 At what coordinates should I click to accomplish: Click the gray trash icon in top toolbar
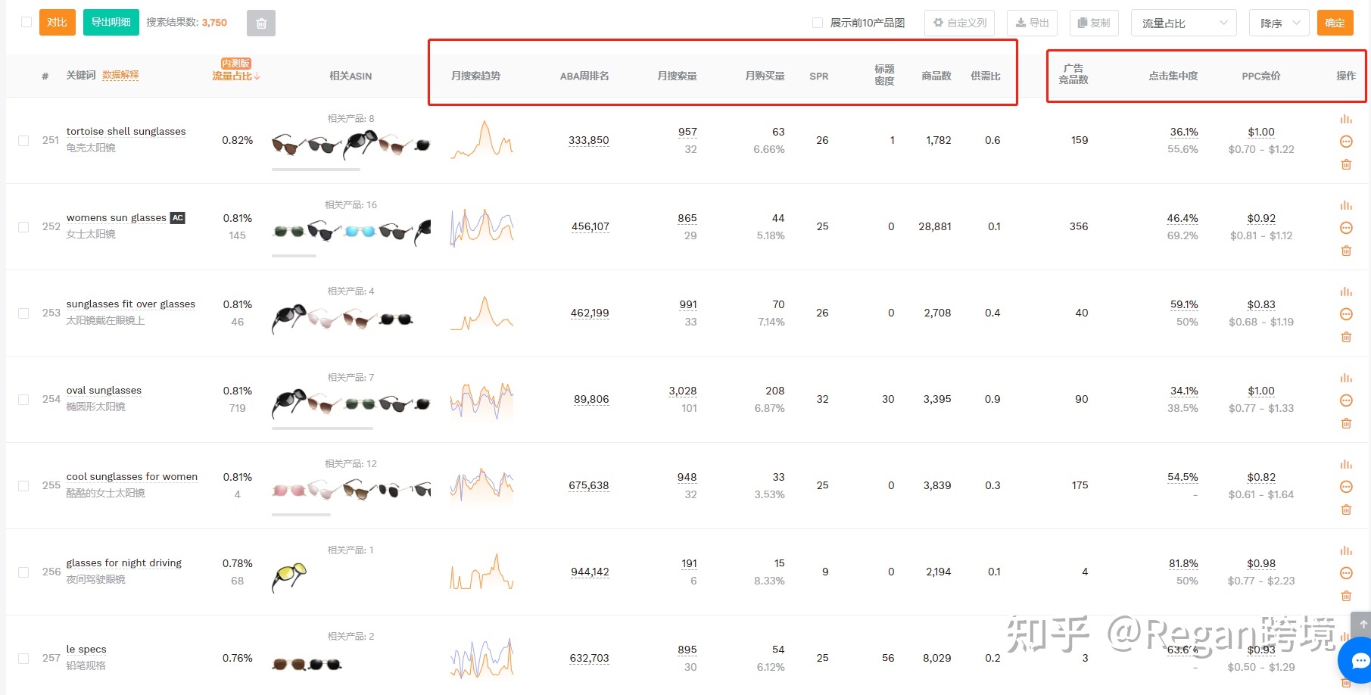click(260, 23)
